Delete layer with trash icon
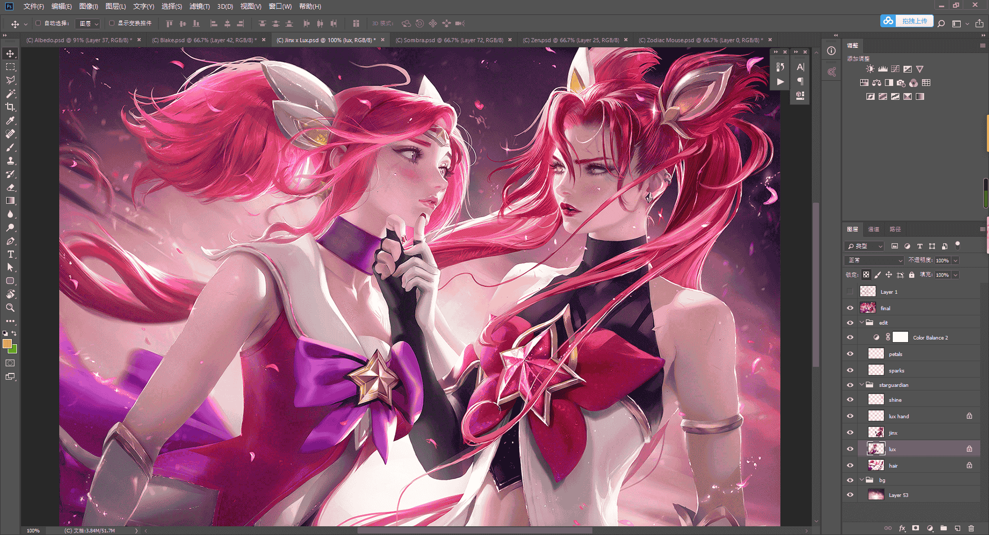This screenshot has height=535, width=989. [x=971, y=528]
